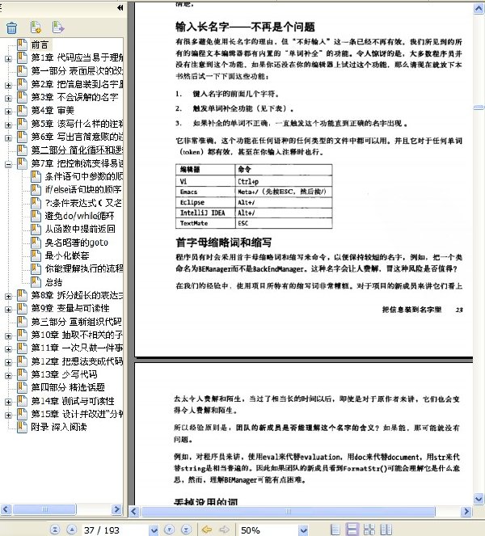
Task: Open the 第11章 一次只做一件事 bookmark
Action: (77, 348)
